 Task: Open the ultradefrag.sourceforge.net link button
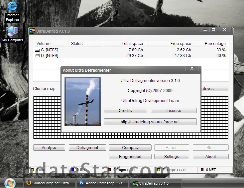click(x=150, y=122)
